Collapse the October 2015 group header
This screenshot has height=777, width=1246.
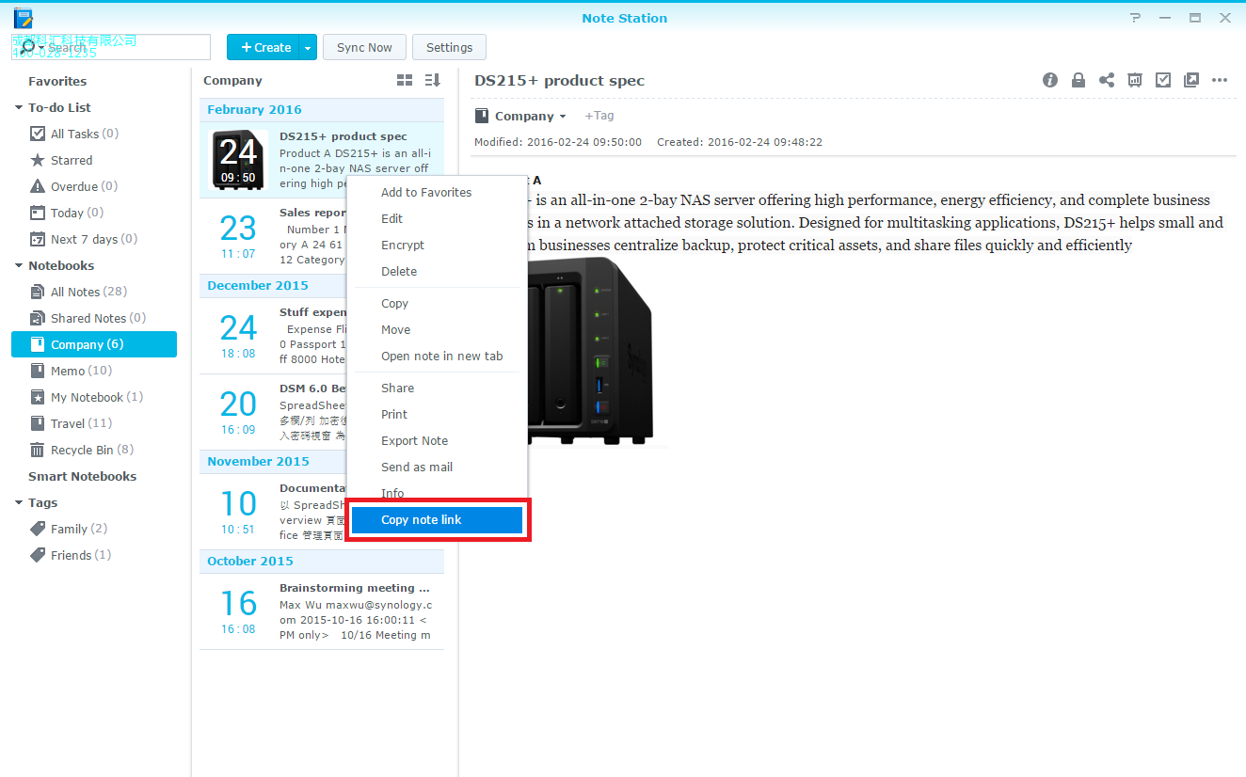point(322,562)
